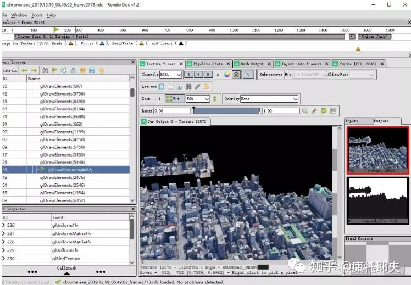Click the black point handle on range slider
Viewport: 411px width, 285px height.
(193, 108)
